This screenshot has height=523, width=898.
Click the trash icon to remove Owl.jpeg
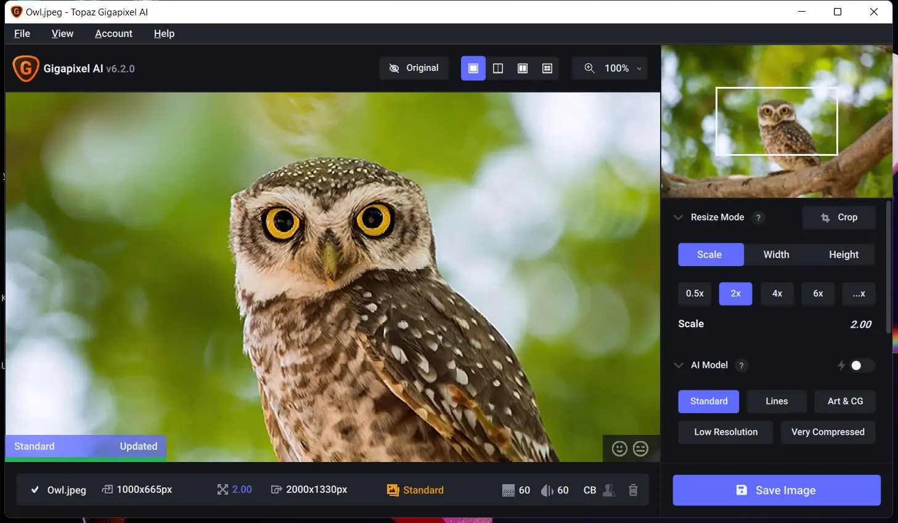[633, 490]
